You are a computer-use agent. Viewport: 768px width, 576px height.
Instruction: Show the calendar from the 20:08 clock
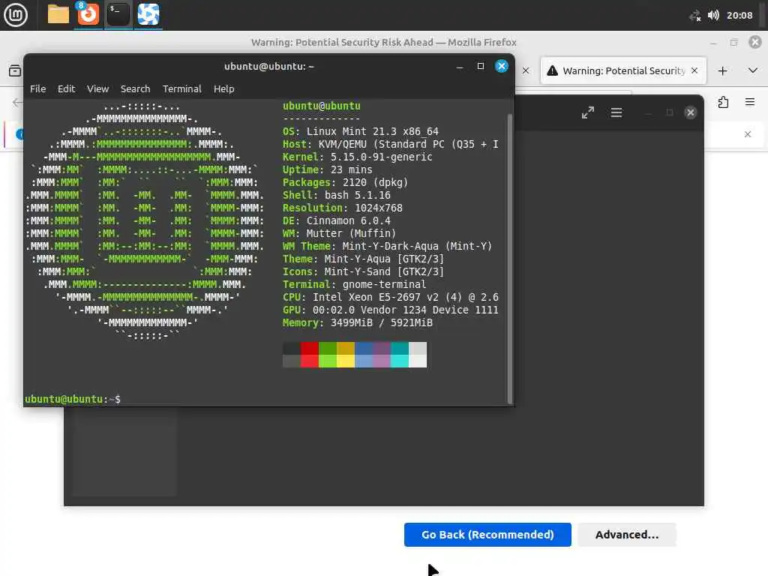pos(739,15)
